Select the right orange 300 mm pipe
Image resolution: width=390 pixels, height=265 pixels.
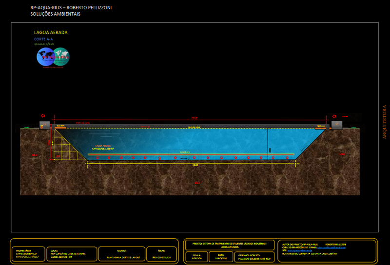pyautogui.click(x=320, y=128)
